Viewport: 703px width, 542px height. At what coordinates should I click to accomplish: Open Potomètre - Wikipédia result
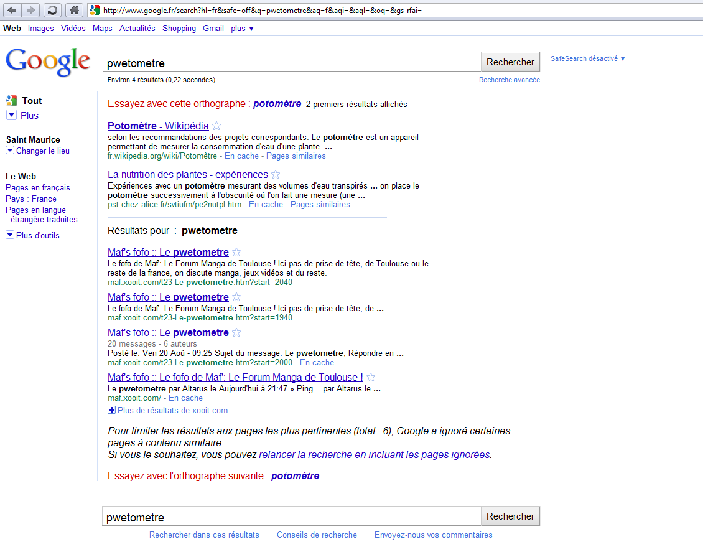point(158,126)
